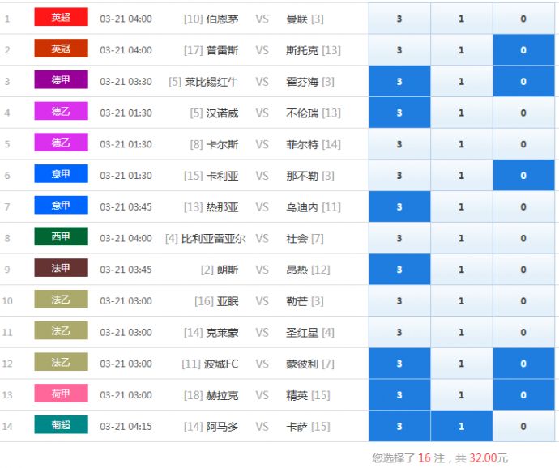This screenshot has width=559, height=468.
Task: Click the 波城FC team name
Action: pos(220,364)
